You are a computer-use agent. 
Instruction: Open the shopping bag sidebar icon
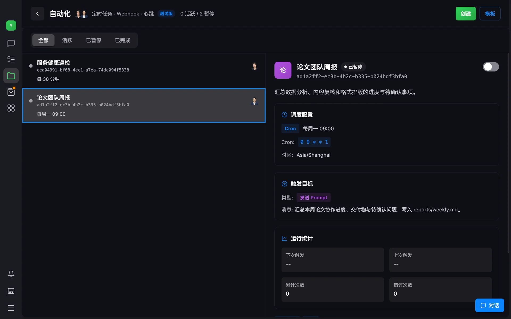(x=11, y=92)
